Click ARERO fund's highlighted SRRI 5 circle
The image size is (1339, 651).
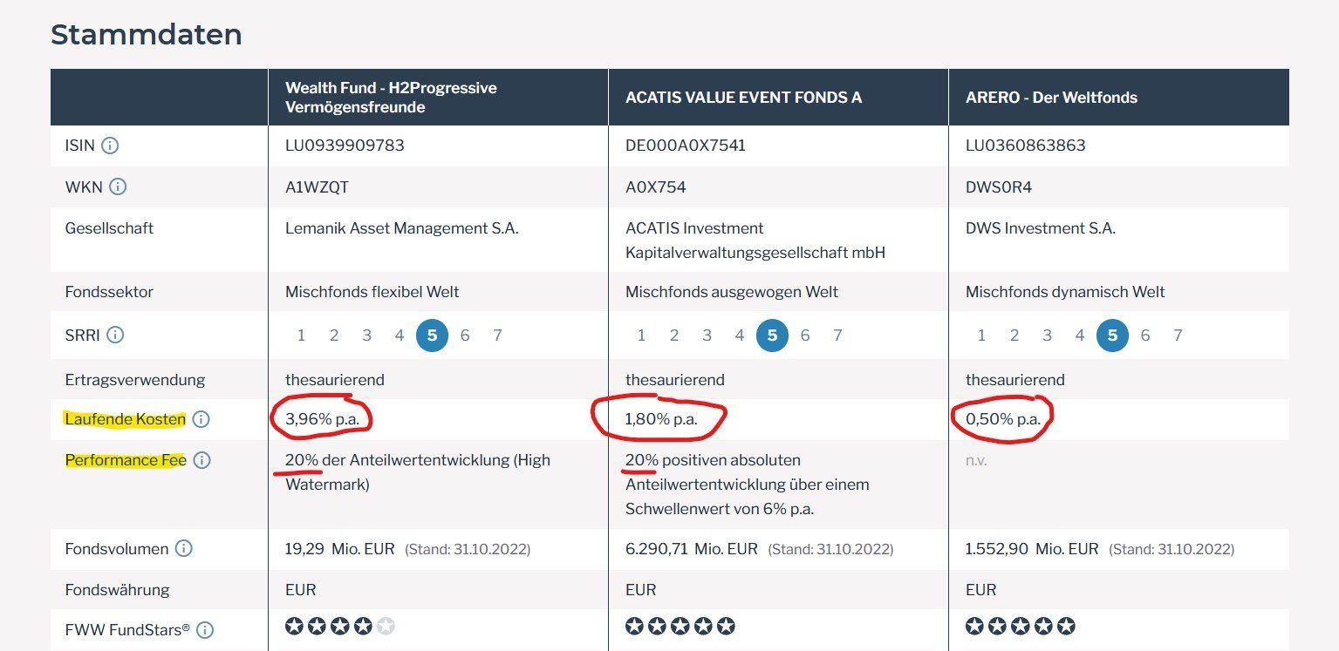pos(1112,336)
